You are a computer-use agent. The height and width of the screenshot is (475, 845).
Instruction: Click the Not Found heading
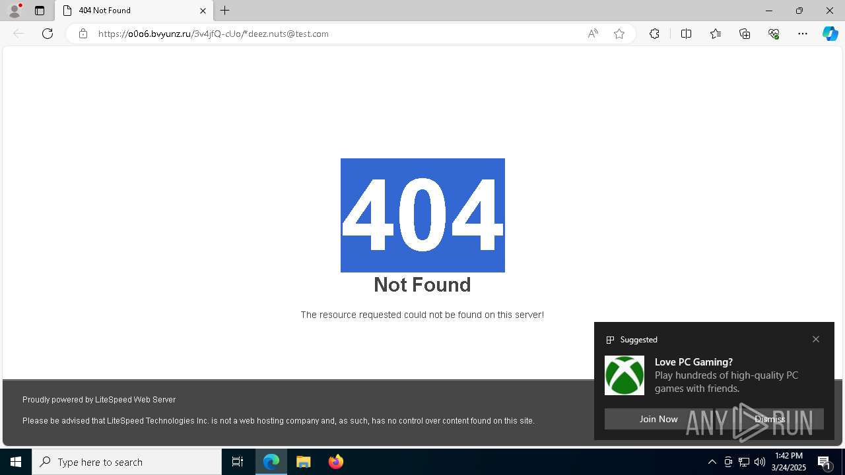422,284
